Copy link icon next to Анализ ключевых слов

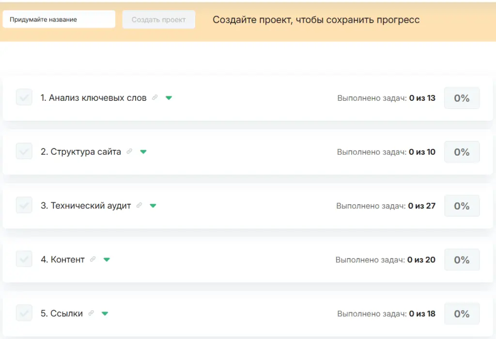(155, 97)
